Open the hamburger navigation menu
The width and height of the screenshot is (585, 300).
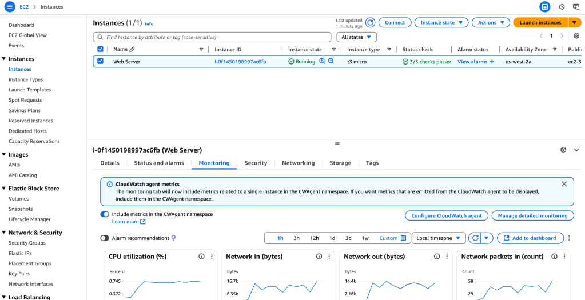10,7
